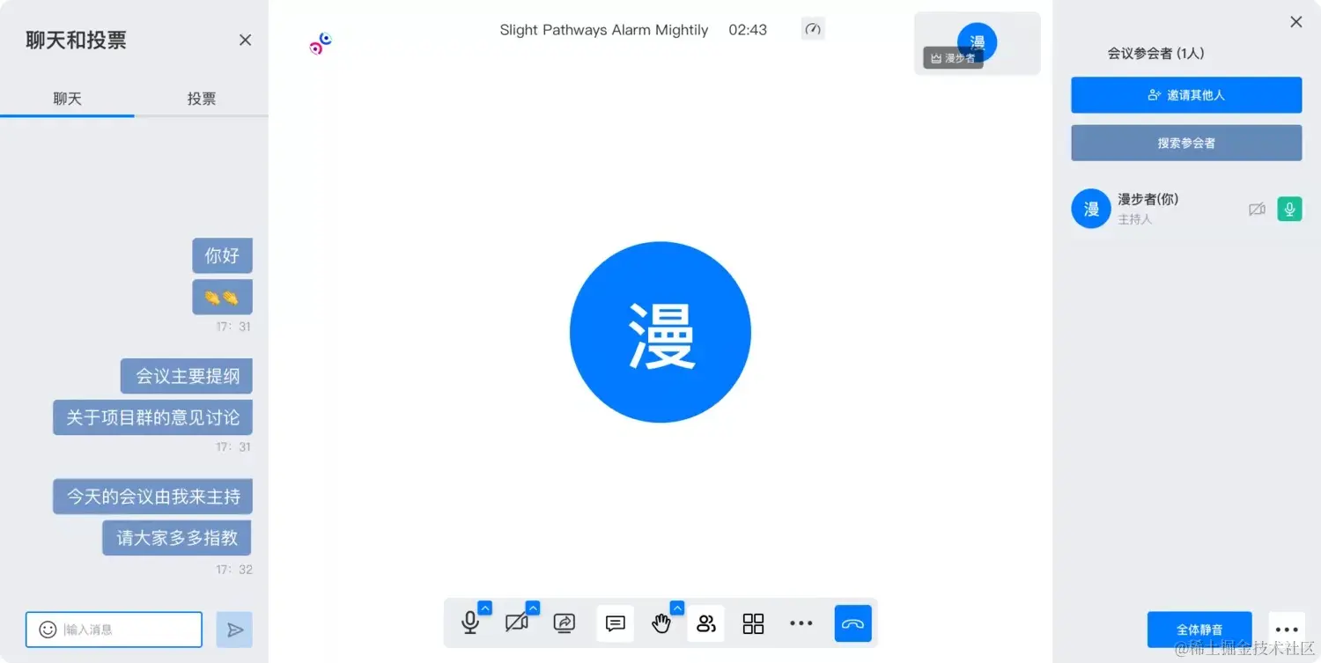
Task: Select the 聊天 tab
Action: click(68, 98)
